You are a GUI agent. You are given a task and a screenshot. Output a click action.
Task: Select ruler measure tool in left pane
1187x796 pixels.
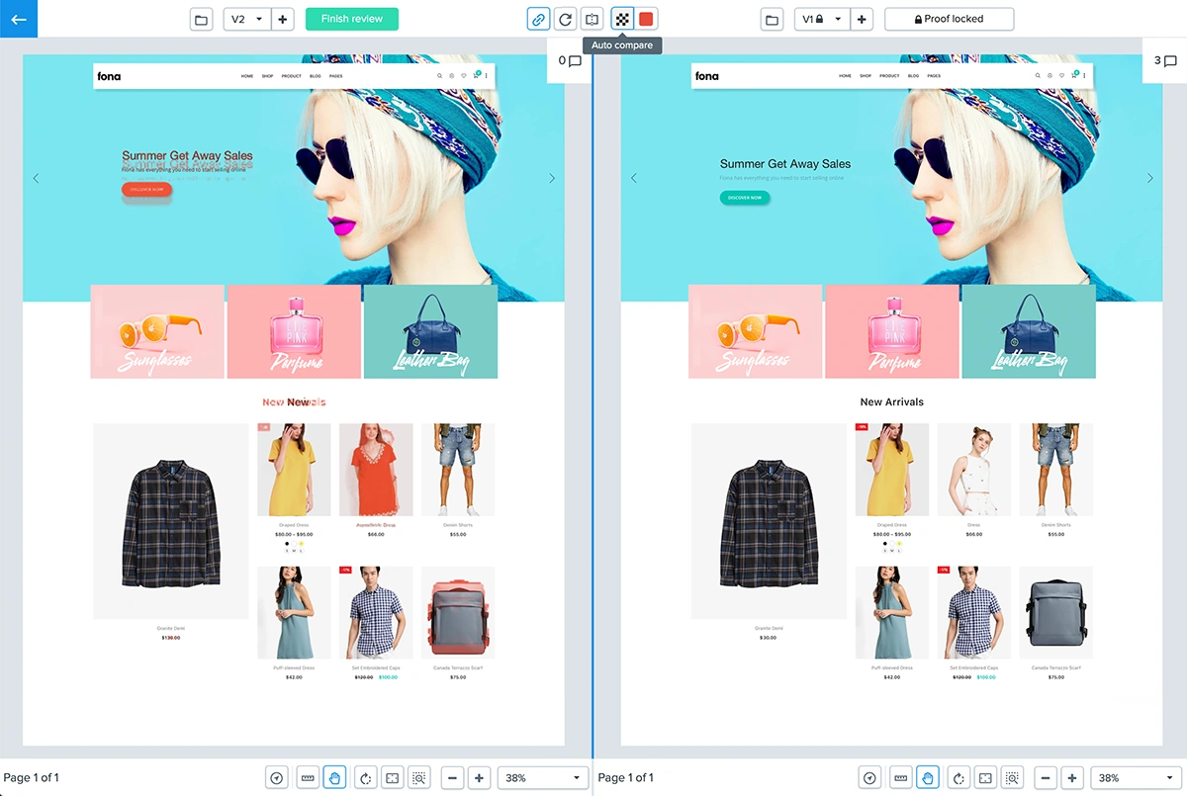click(307, 778)
